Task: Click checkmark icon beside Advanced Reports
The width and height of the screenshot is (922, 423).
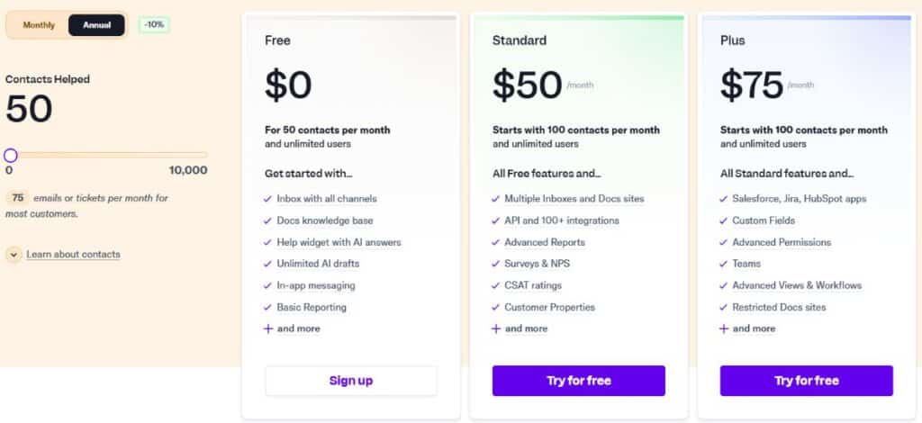Action: click(496, 243)
